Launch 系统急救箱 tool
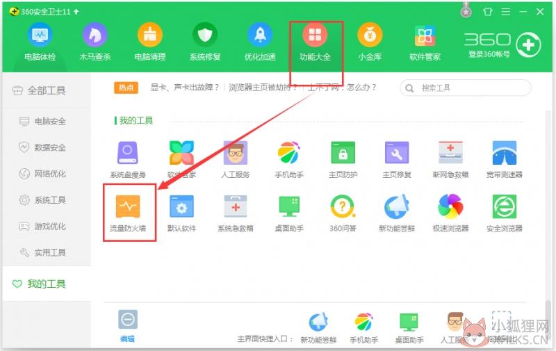Viewport: 556px width, 351px height. point(236,213)
